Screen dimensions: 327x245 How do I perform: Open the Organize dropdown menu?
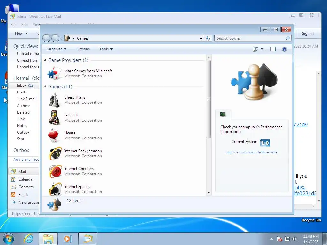pos(57,49)
